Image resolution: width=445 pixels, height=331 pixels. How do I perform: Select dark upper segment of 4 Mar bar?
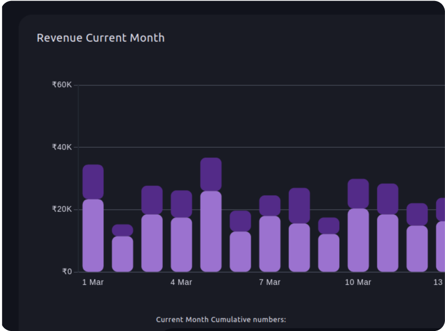(x=181, y=204)
